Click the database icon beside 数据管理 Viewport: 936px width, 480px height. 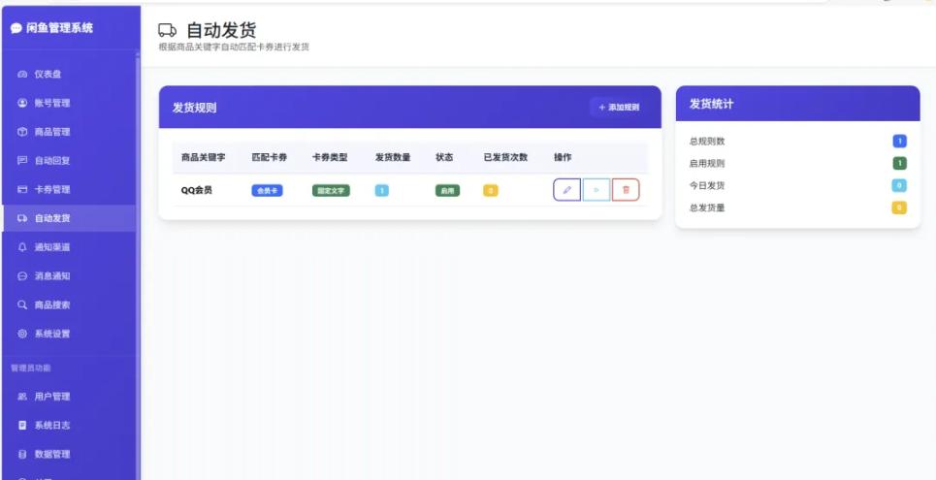click(x=22, y=455)
